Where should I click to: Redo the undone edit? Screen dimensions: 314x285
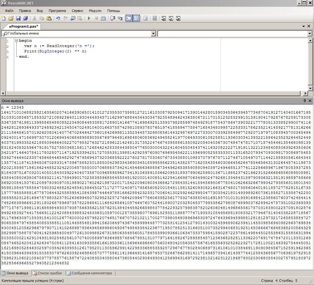pos(65,19)
